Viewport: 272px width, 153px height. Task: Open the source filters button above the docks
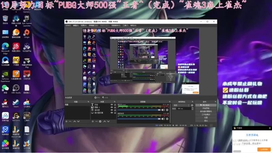point(105,98)
